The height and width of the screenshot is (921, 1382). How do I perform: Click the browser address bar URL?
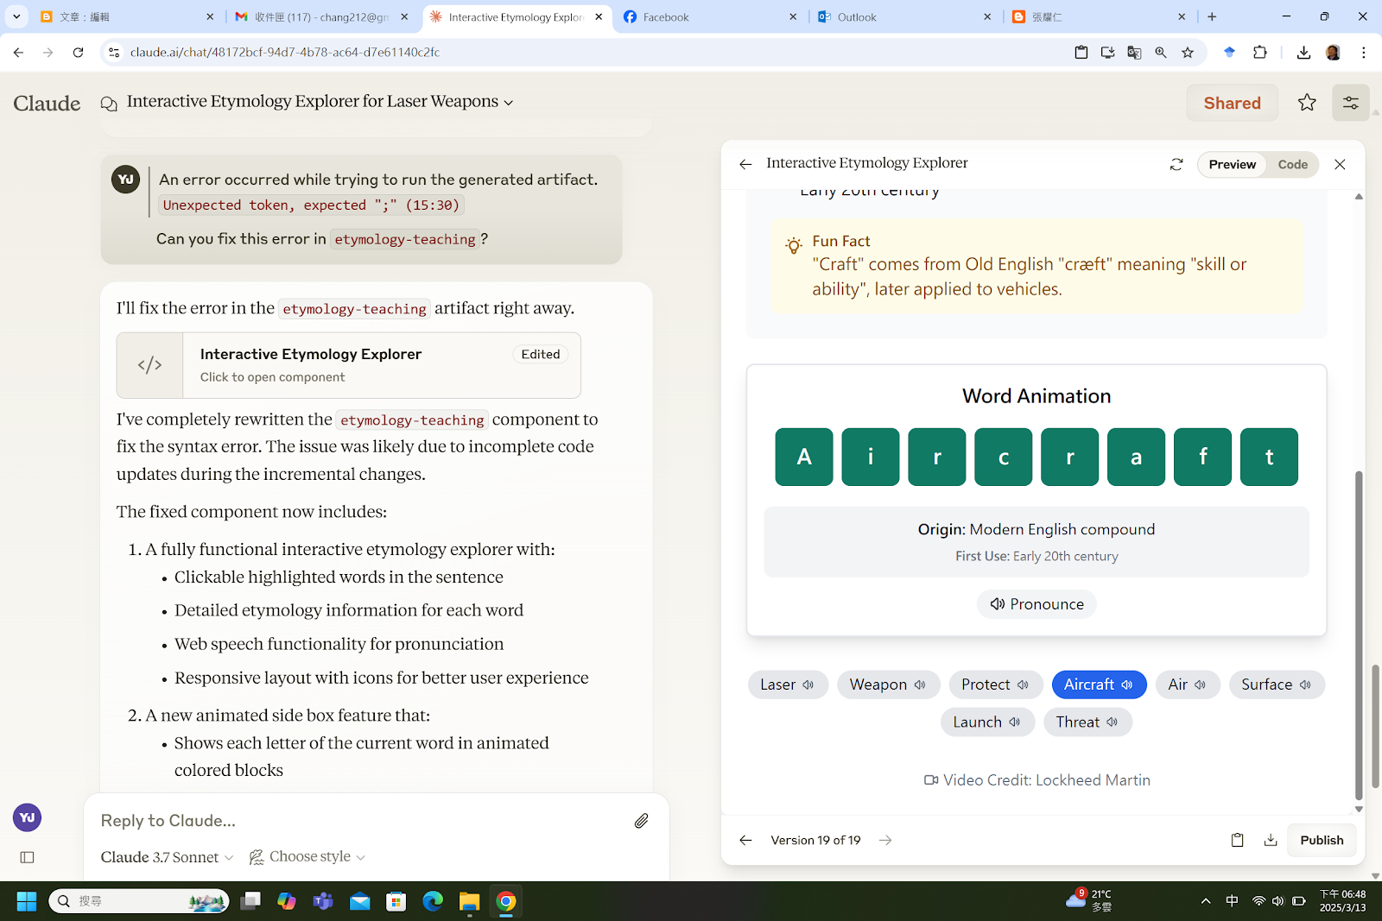click(x=285, y=53)
